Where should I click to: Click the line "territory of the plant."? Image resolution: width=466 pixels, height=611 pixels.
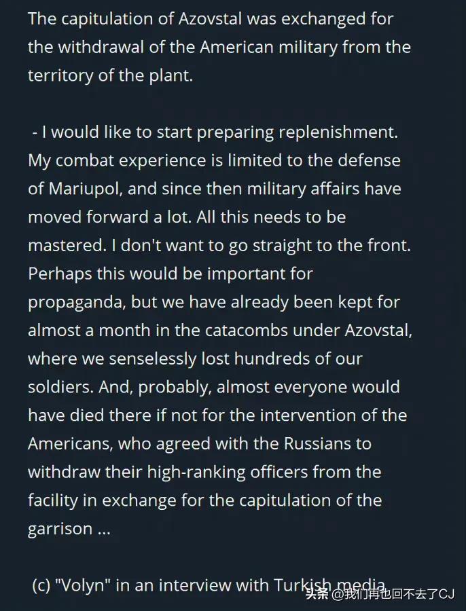110,76
